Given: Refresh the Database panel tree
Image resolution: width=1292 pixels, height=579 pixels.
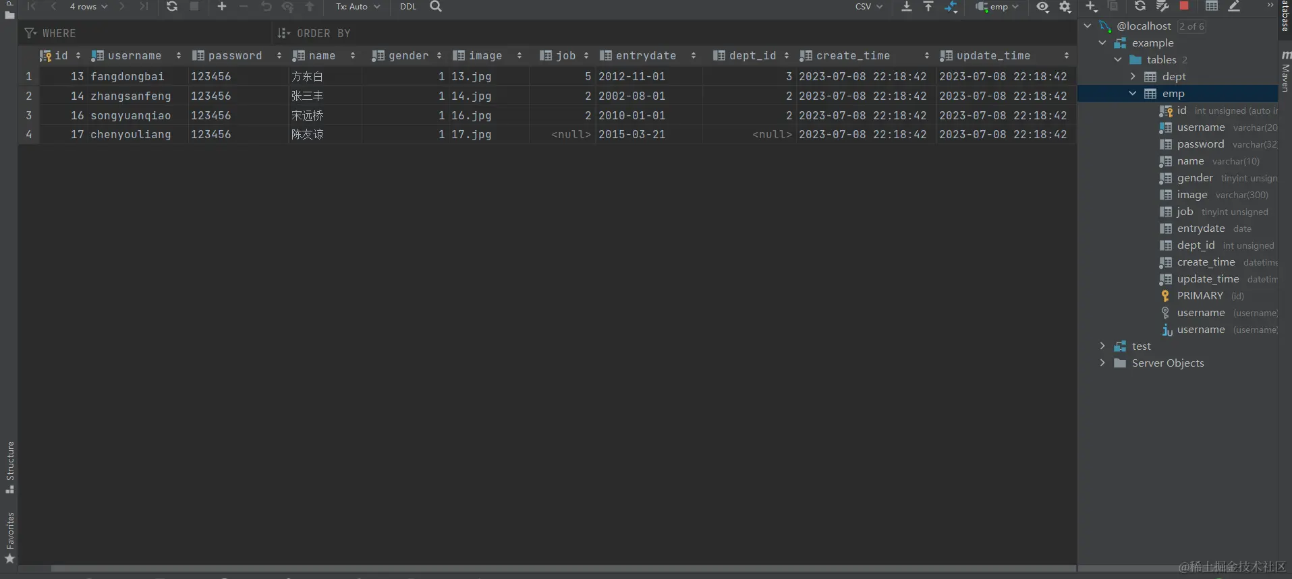Looking at the screenshot, I should pos(1140,6).
